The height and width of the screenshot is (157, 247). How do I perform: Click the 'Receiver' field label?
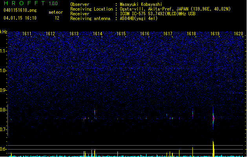(x=80, y=14)
